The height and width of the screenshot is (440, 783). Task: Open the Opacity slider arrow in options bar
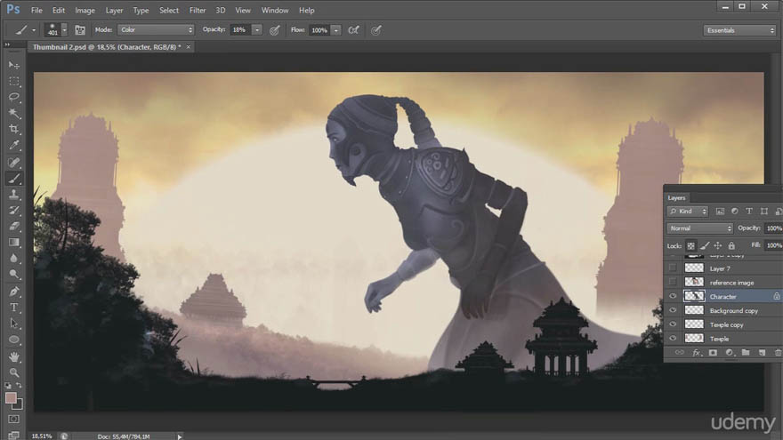click(x=256, y=30)
